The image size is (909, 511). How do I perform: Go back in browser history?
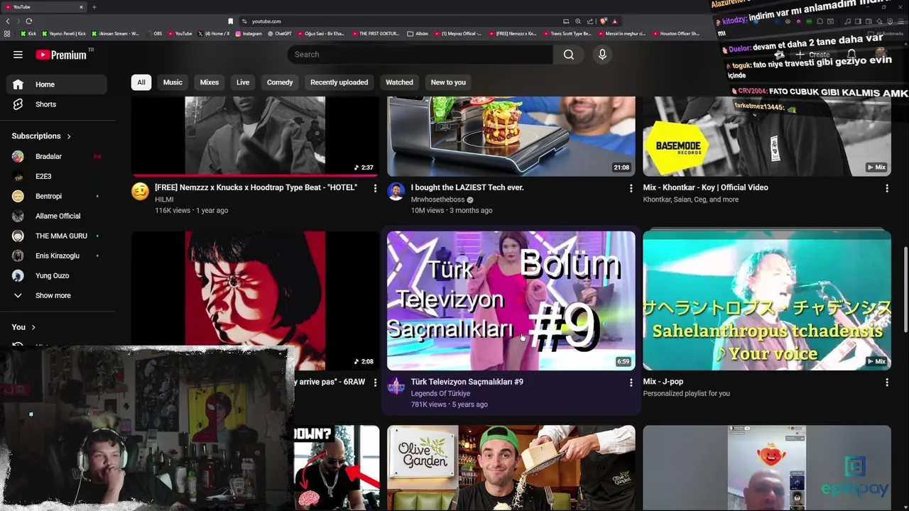[x=8, y=21]
